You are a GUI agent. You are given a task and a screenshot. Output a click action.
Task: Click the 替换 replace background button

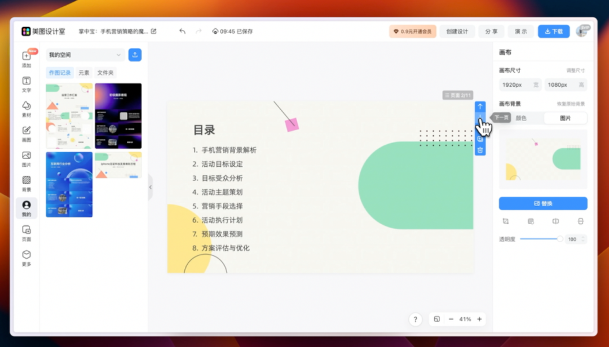(542, 203)
